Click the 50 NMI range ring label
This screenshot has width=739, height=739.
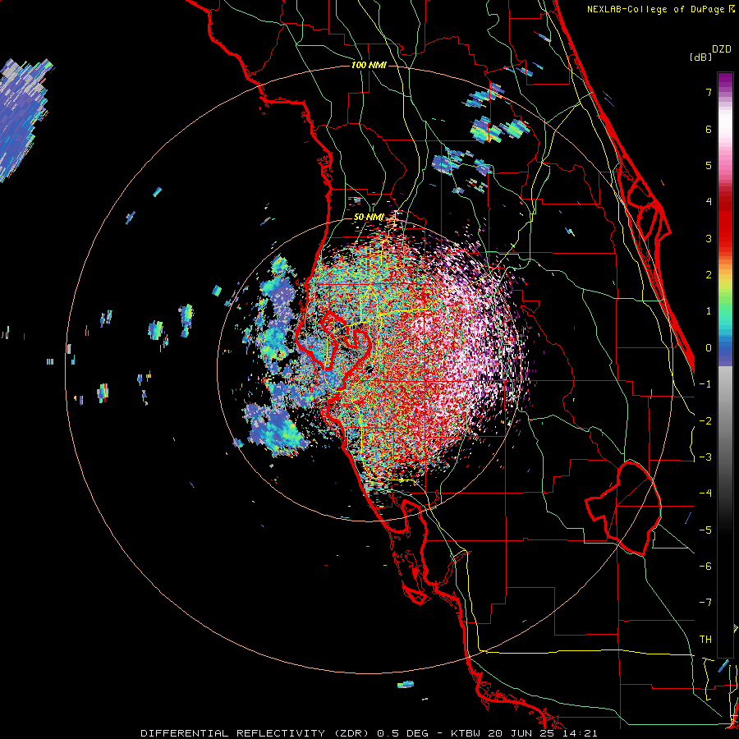(x=369, y=218)
